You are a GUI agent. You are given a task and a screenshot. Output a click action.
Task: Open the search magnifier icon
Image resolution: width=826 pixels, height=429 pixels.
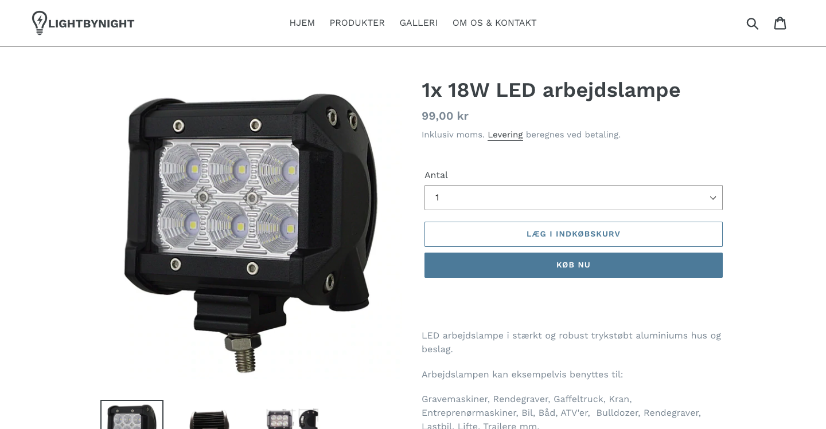[753, 23]
